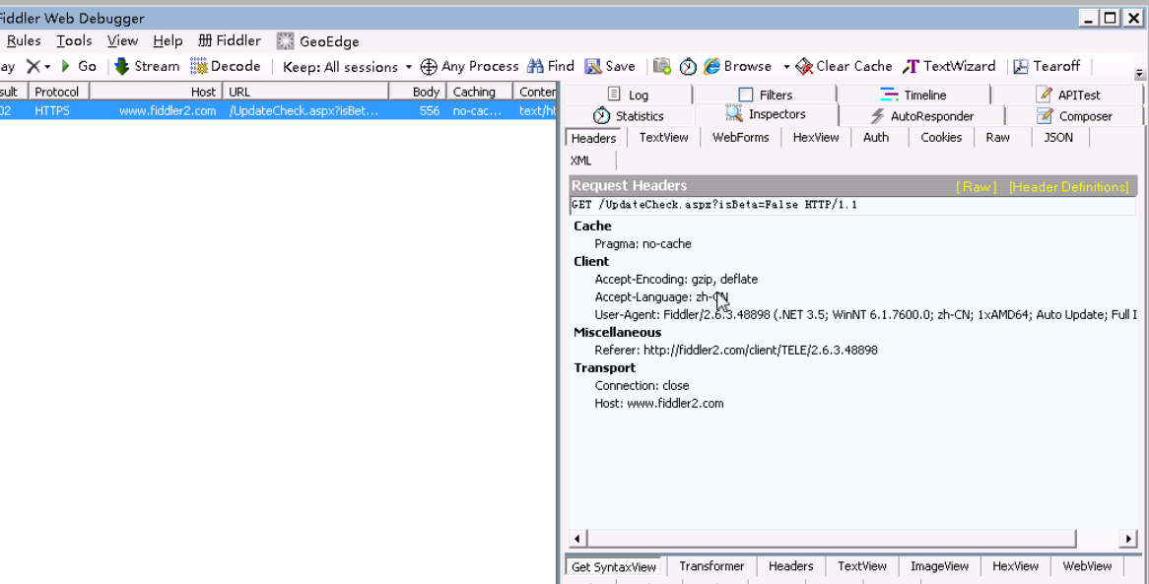Sort sessions by URL column
This screenshot has height=584, width=1149.
click(305, 92)
